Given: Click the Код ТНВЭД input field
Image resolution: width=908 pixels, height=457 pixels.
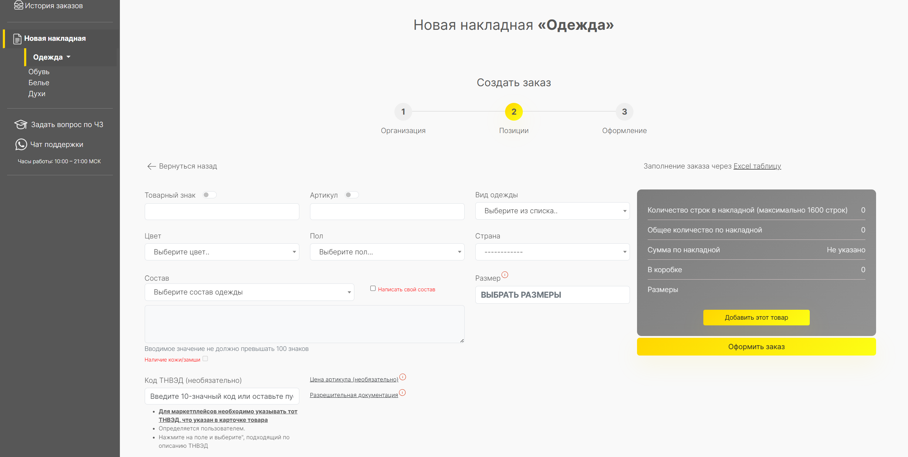Looking at the screenshot, I should pyautogui.click(x=222, y=396).
